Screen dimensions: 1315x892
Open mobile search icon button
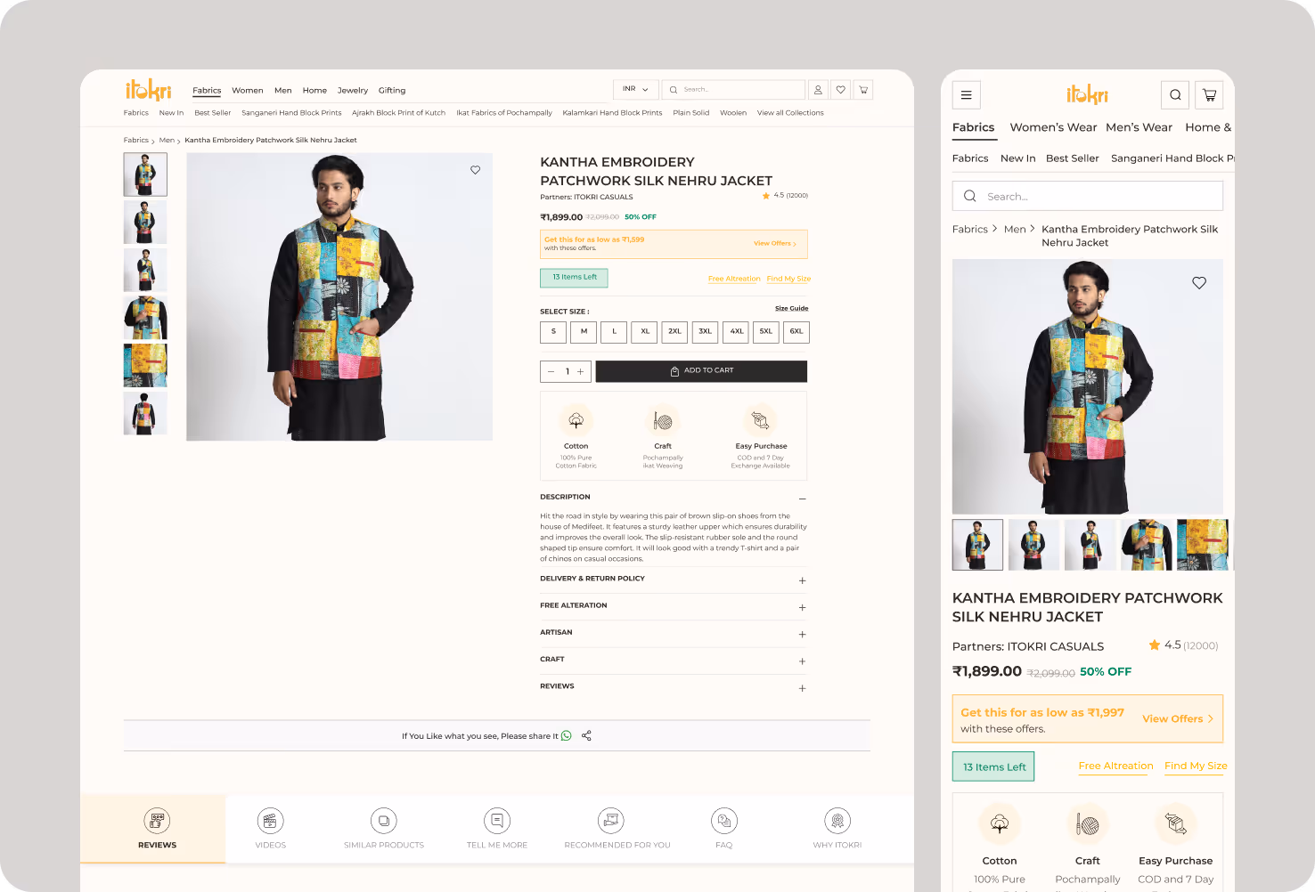(x=1175, y=95)
